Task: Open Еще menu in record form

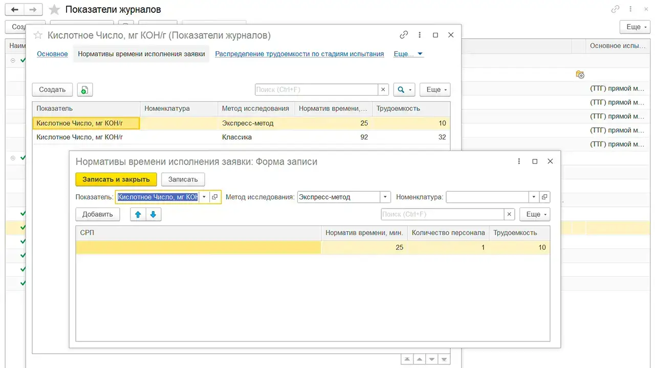Action: pyautogui.click(x=535, y=214)
